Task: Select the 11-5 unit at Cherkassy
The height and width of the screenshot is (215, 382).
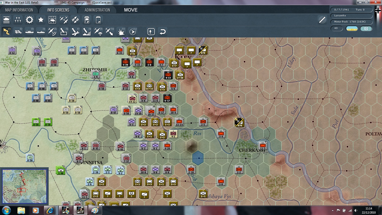Action: tap(262, 146)
